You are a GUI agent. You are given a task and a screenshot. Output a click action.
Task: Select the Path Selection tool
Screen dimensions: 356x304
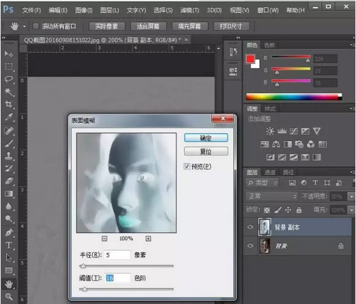pyautogui.click(x=9, y=257)
